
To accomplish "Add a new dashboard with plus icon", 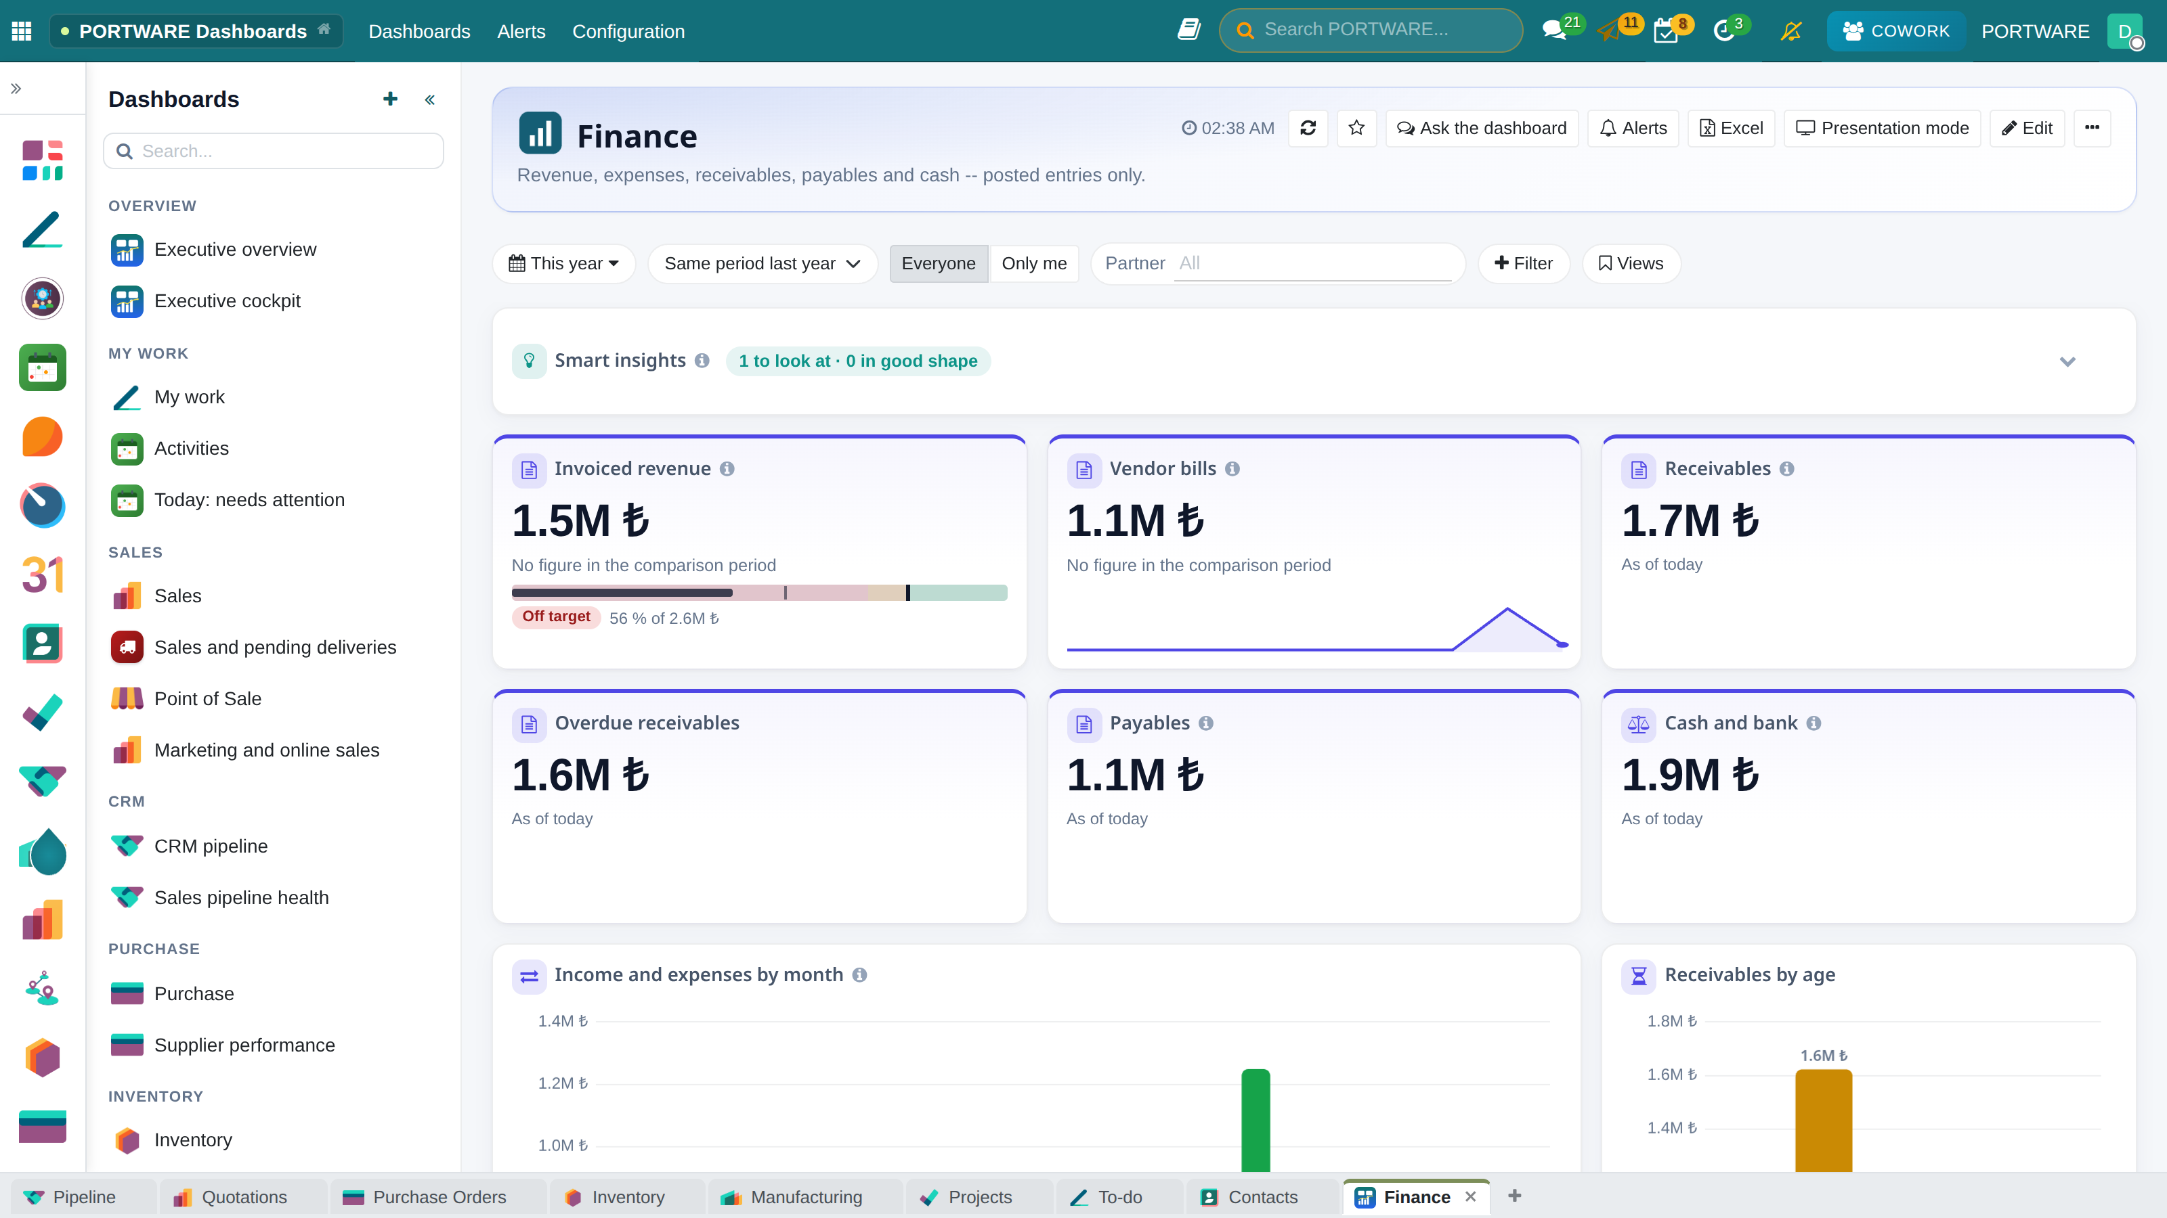I will [390, 99].
